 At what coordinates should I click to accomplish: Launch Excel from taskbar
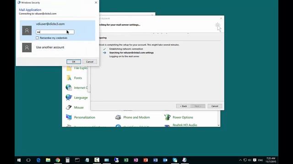click(x=126, y=160)
